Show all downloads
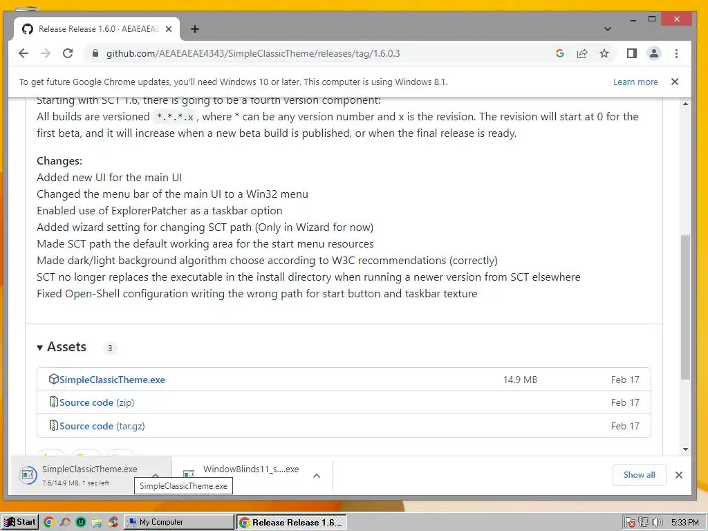 [x=639, y=475]
